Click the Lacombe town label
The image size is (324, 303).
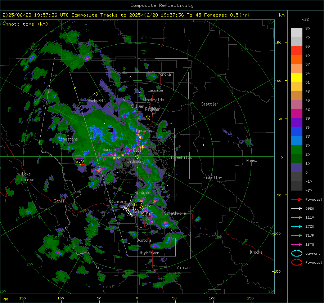[155, 90]
